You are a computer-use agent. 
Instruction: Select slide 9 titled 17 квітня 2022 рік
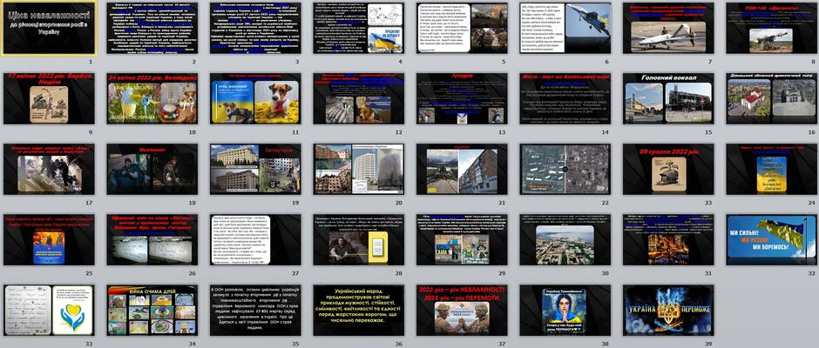click(x=49, y=98)
